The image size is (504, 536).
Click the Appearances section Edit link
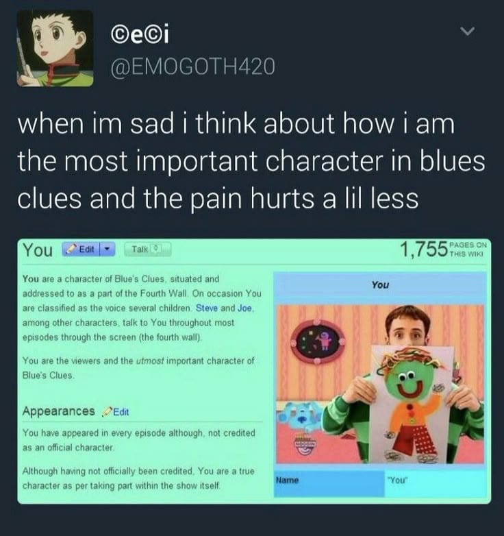coord(121,412)
